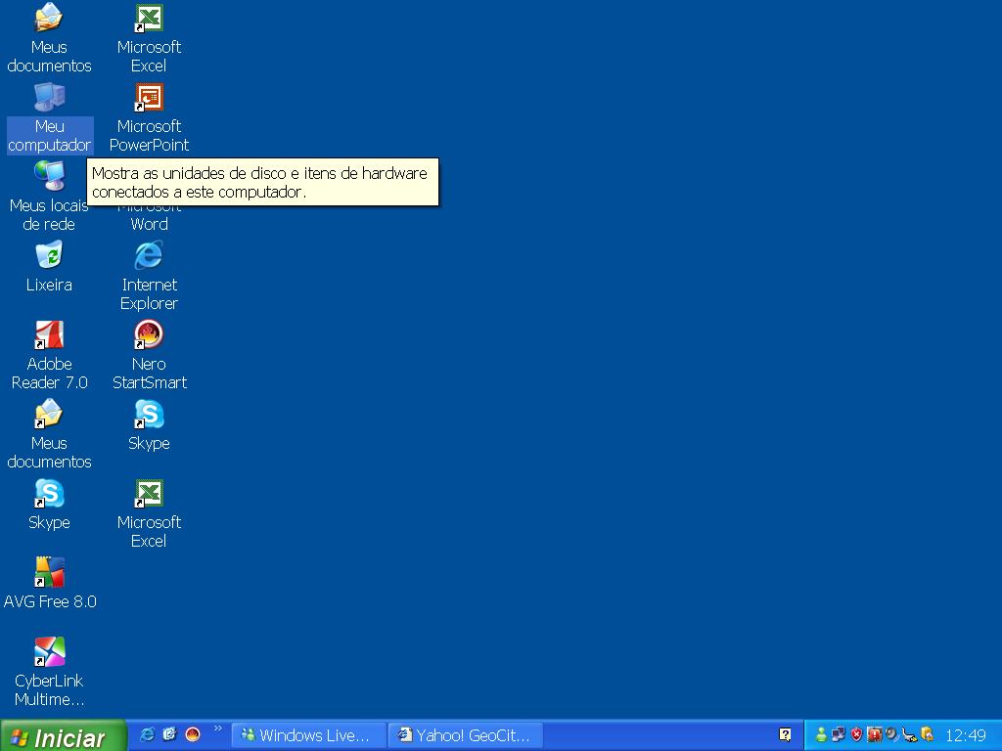
Task: Open network connection tray icon
Action: click(x=839, y=735)
